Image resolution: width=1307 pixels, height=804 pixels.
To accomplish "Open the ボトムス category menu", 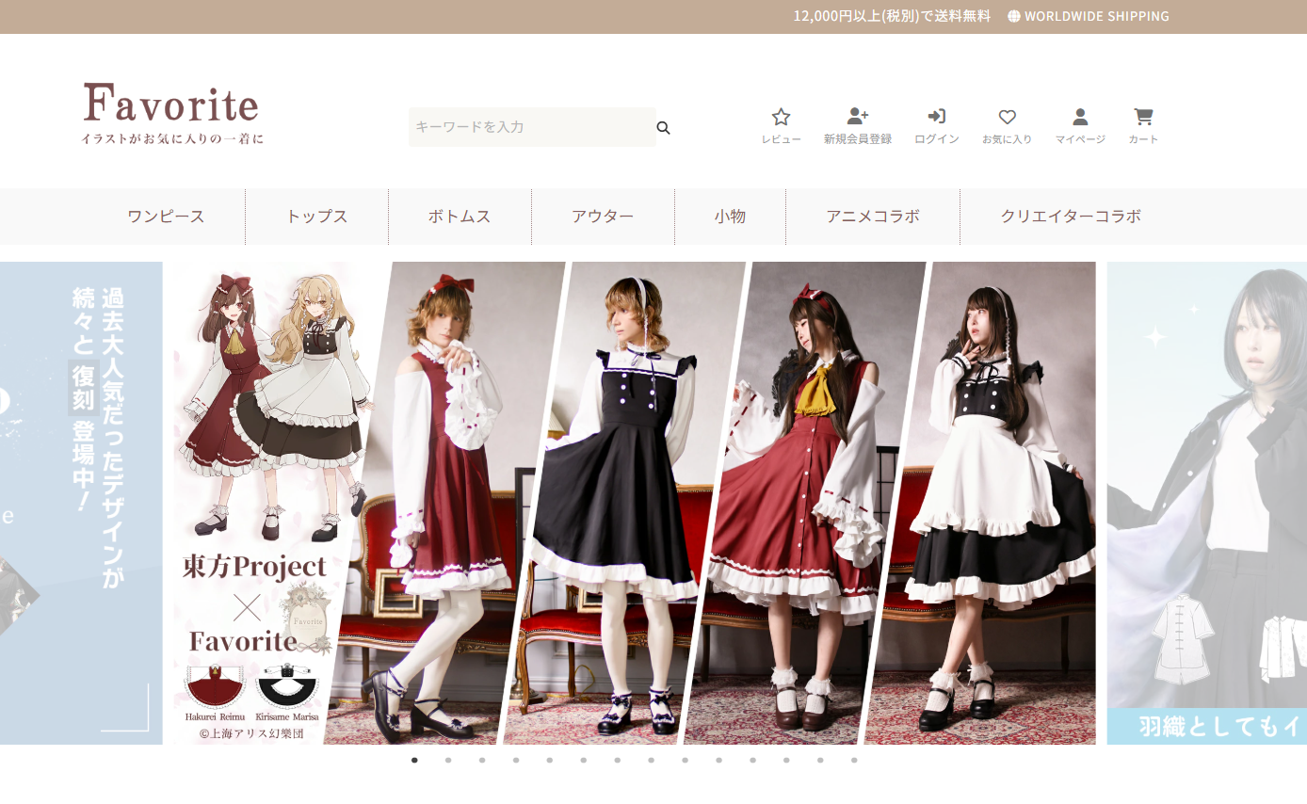I will (460, 217).
